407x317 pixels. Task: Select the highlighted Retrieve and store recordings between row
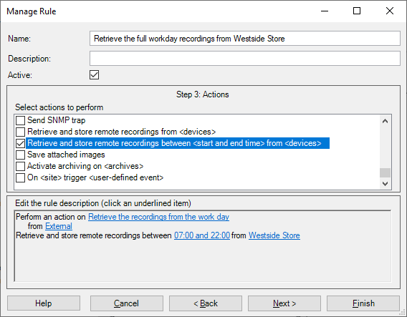click(178, 143)
